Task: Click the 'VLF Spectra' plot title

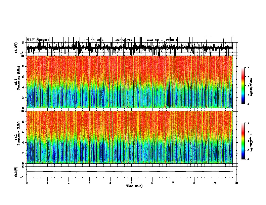Action: tap(38, 40)
